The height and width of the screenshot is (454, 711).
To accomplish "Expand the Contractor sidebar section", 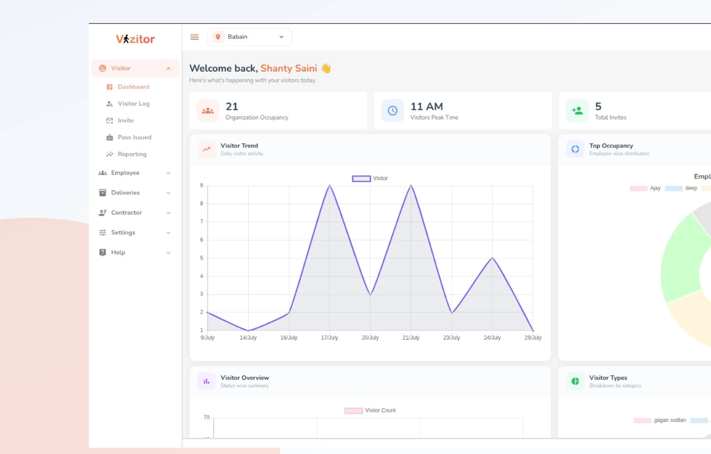I will (135, 213).
